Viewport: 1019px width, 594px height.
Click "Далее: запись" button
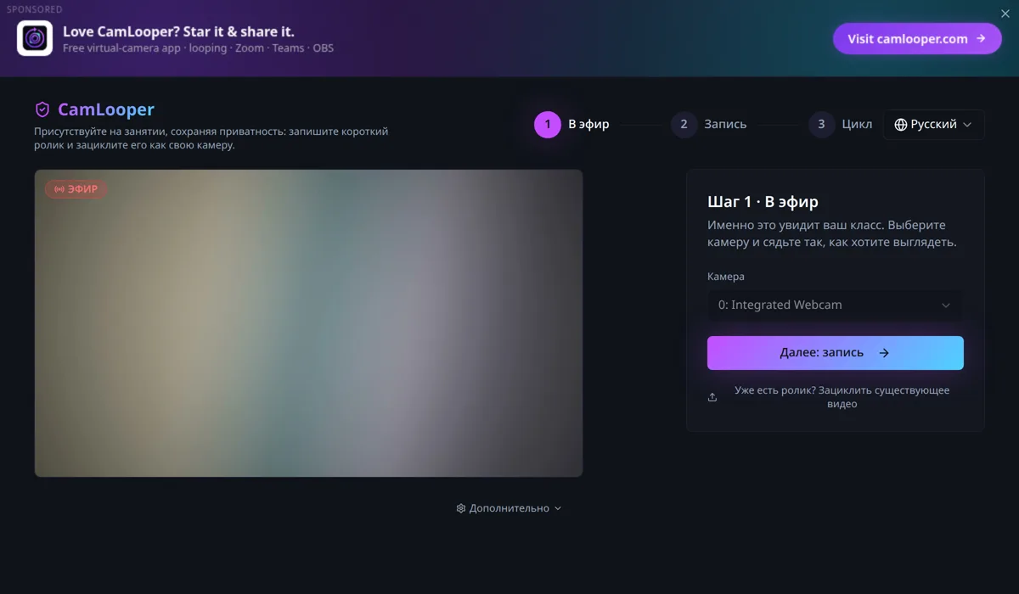[x=835, y=353]
